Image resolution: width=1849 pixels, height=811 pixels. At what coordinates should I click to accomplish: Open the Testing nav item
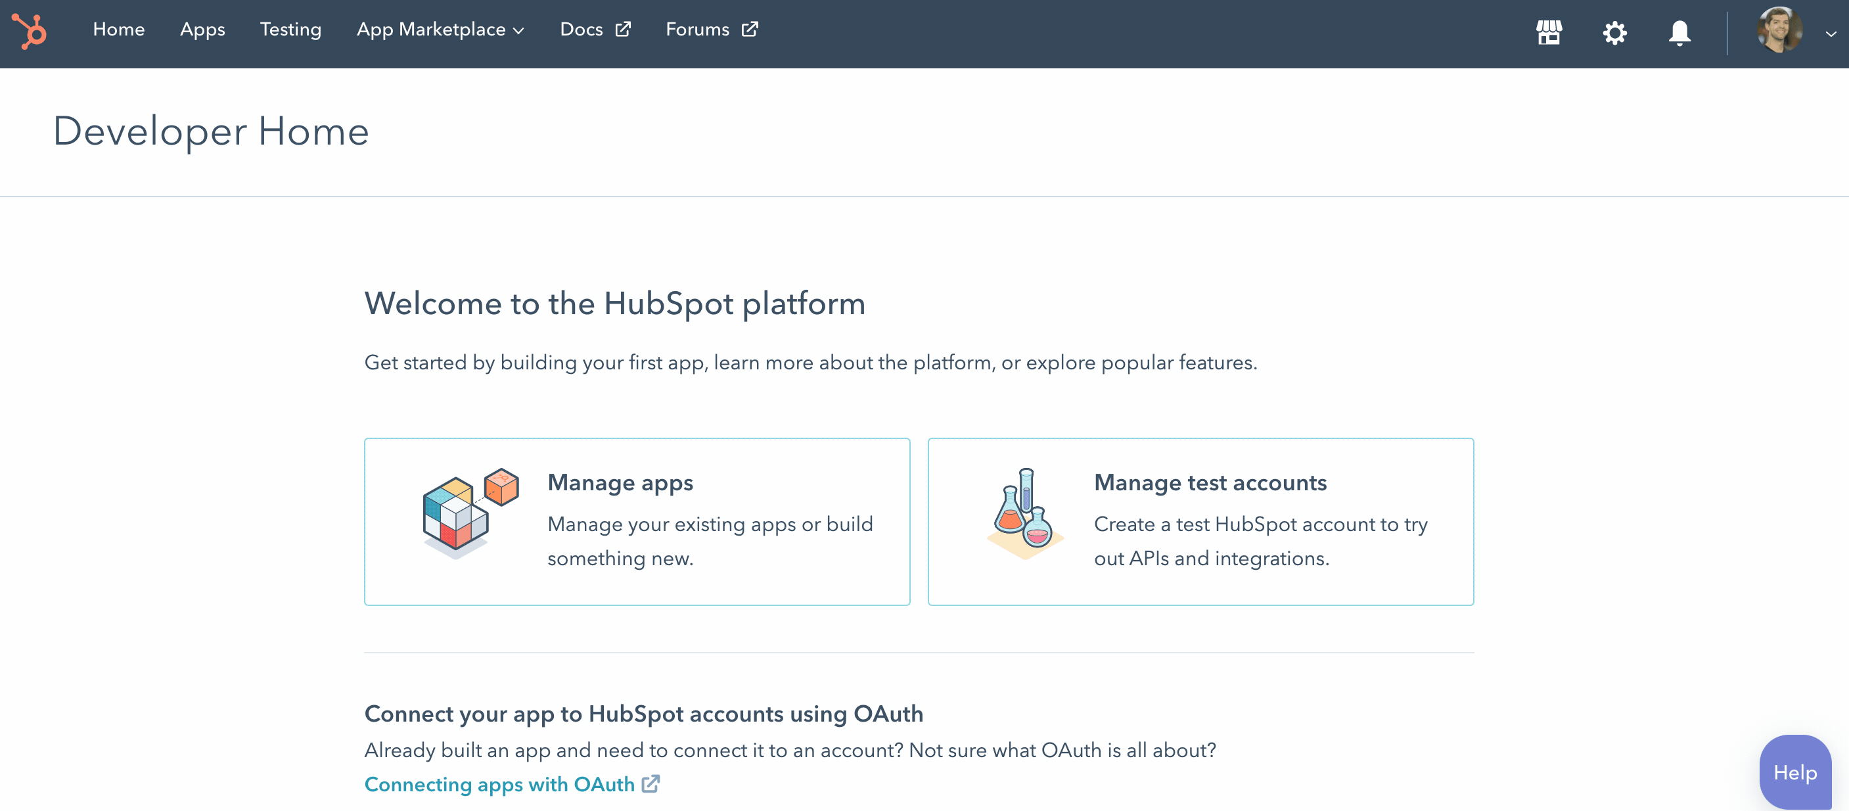click(x=290, y=30)
